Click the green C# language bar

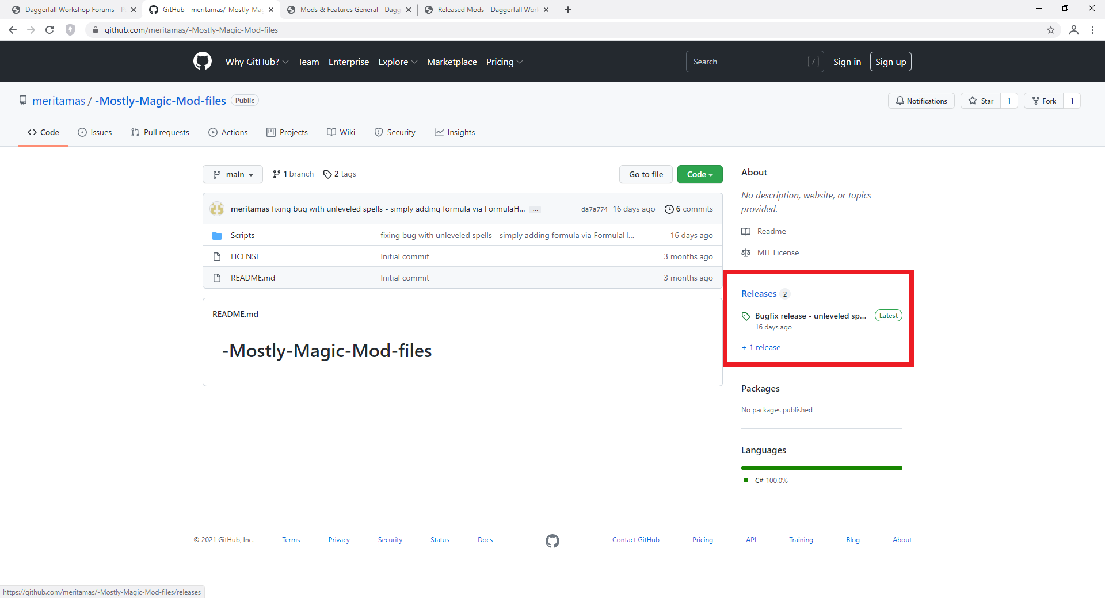[822, 468]
